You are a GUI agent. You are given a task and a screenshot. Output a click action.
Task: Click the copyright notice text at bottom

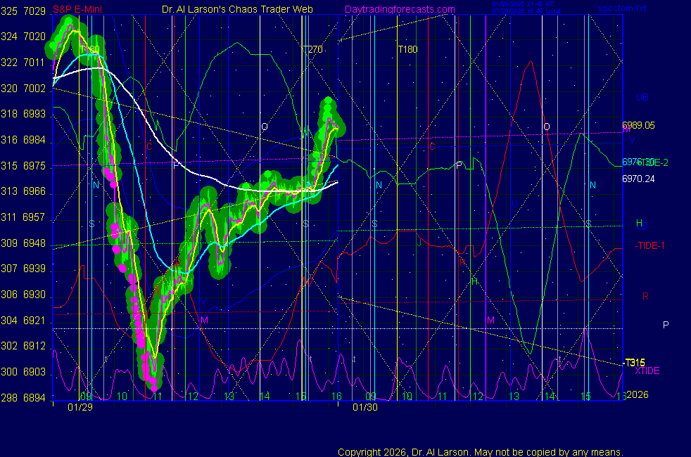(x=480, y=452)
